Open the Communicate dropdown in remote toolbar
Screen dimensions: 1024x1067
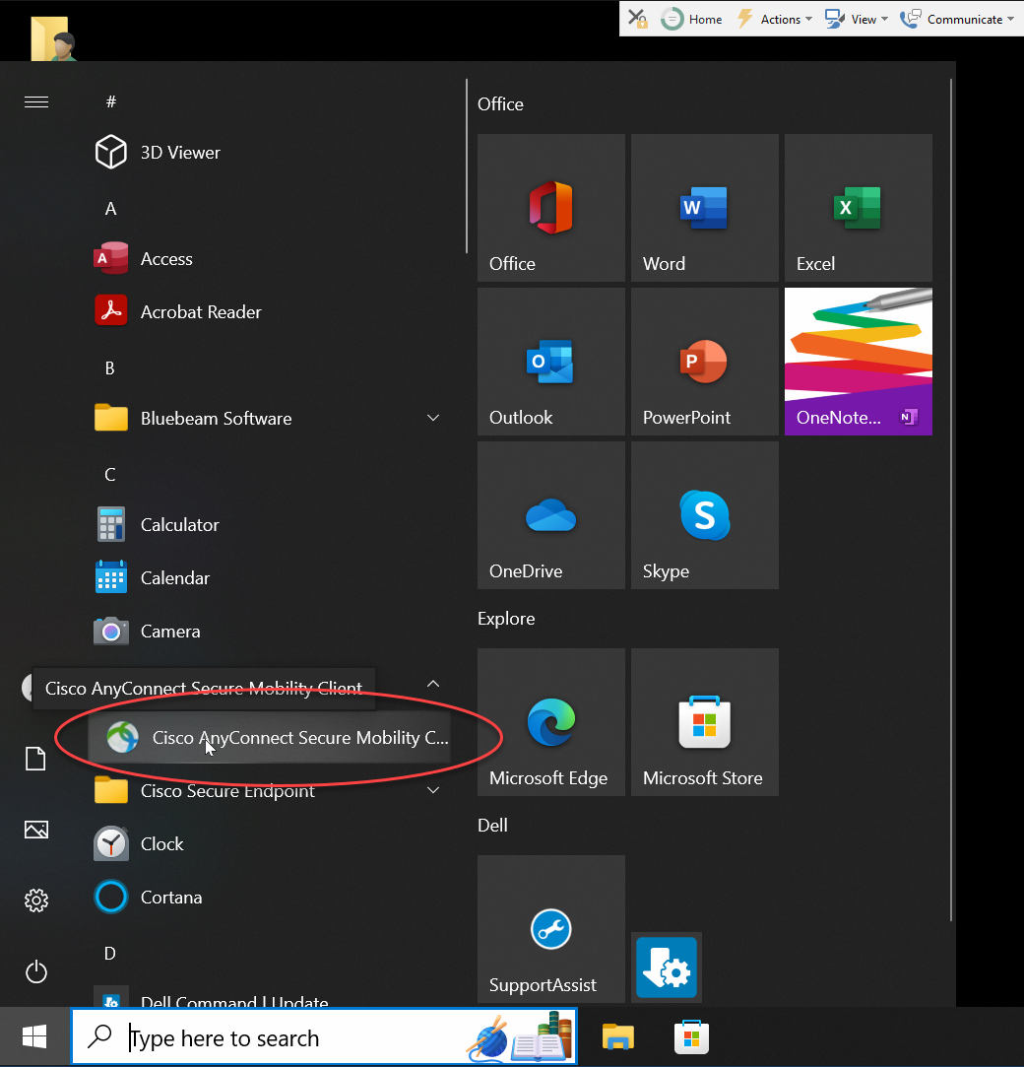click(x=957, y=19)
